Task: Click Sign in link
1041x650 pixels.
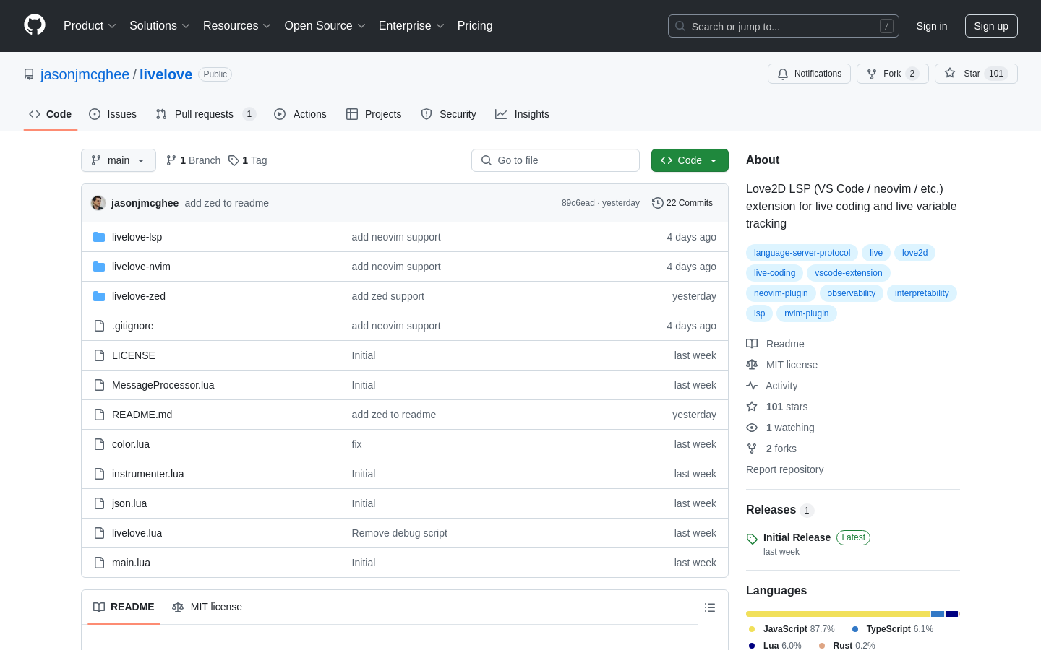Action: coord(932,26)
